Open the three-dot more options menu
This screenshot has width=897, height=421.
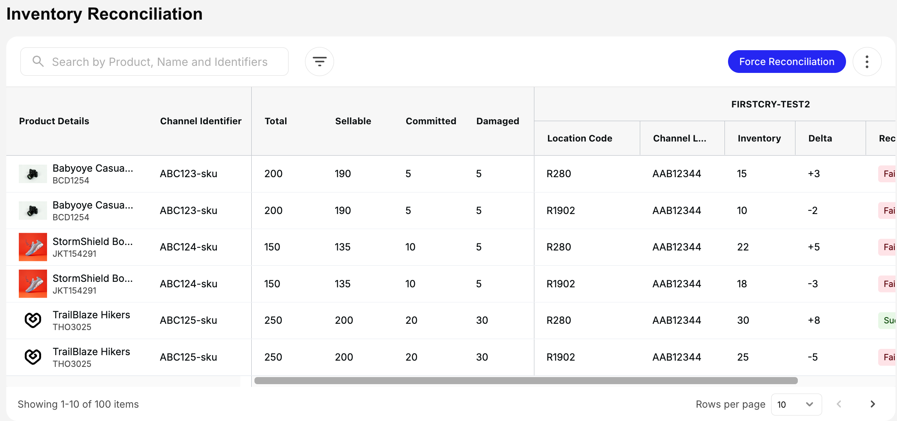tap(867, 62)
